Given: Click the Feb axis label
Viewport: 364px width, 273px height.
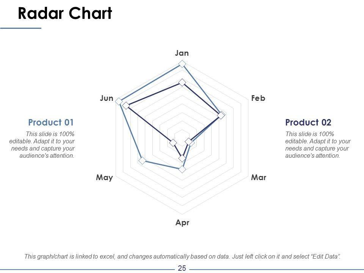Looking at the screenshot, I should tap(258, 99).
